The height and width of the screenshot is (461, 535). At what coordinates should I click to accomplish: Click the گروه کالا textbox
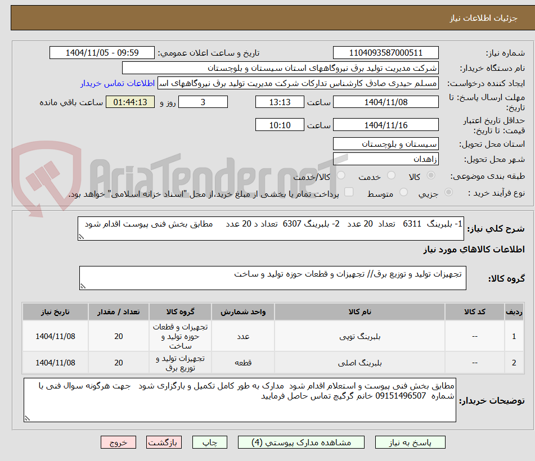pos(273,278)
